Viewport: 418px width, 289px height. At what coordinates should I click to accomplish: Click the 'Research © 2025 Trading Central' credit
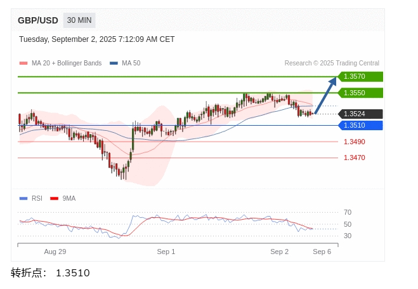click(x=332, y=63)
